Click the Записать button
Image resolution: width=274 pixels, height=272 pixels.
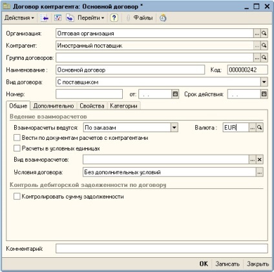tap(227, 264)
